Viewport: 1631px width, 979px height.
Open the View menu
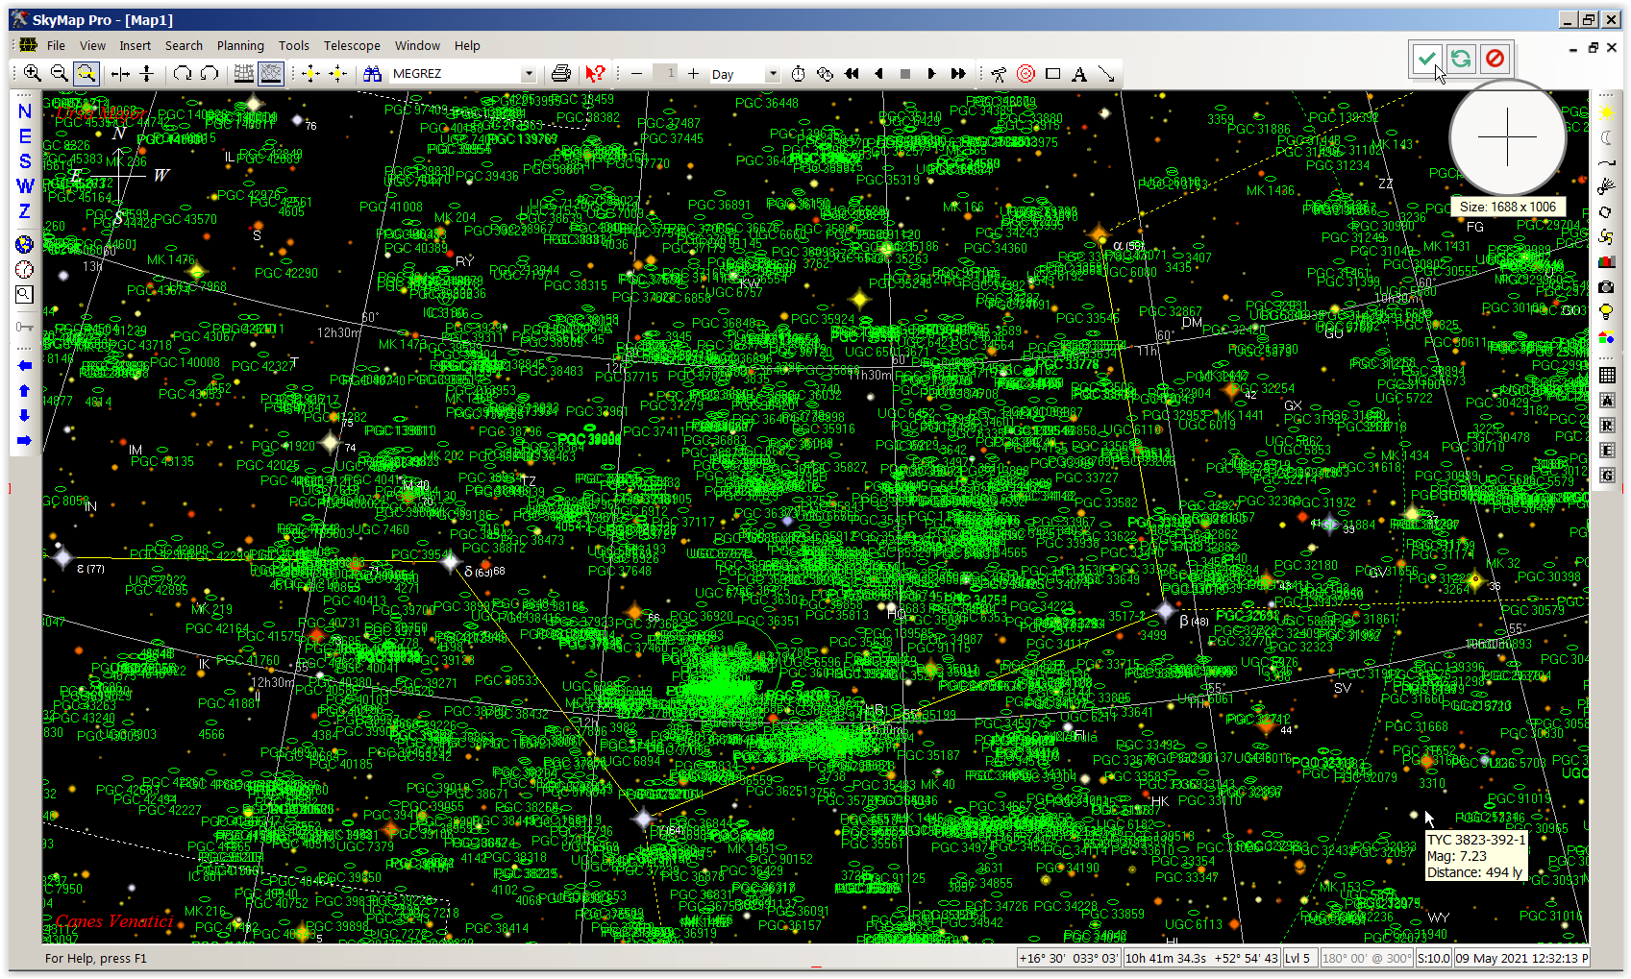pyautogui.click(x=92, y=45)
